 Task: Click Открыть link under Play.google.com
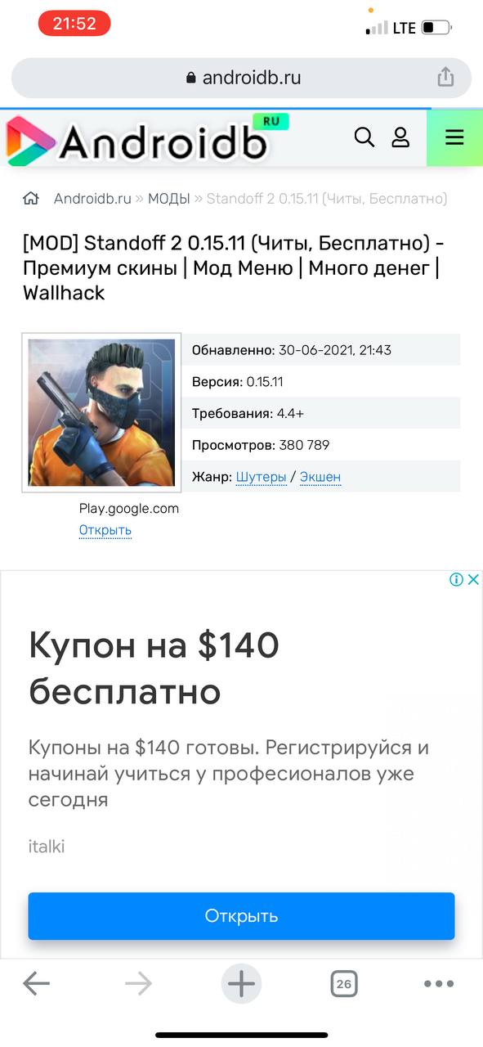point(105,530)
